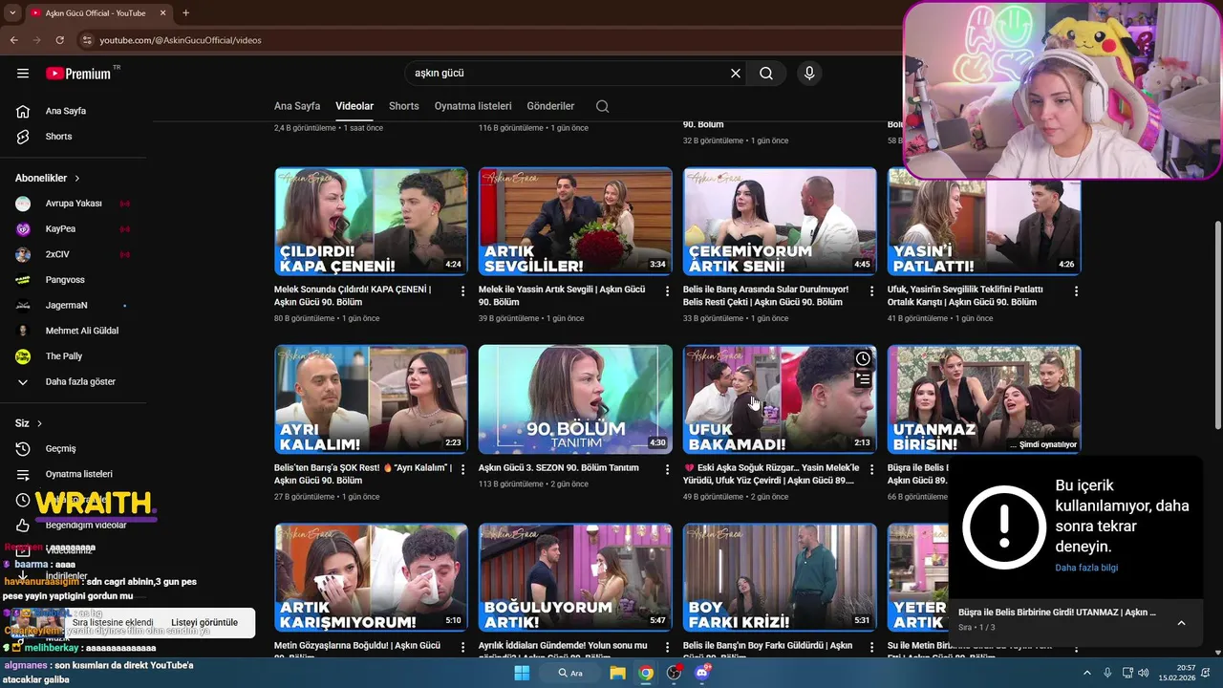Select the Videolar tab

click(354, 106)
